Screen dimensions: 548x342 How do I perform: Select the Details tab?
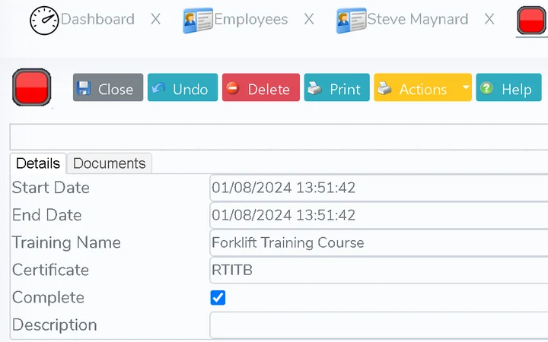(x=38, y=163)
